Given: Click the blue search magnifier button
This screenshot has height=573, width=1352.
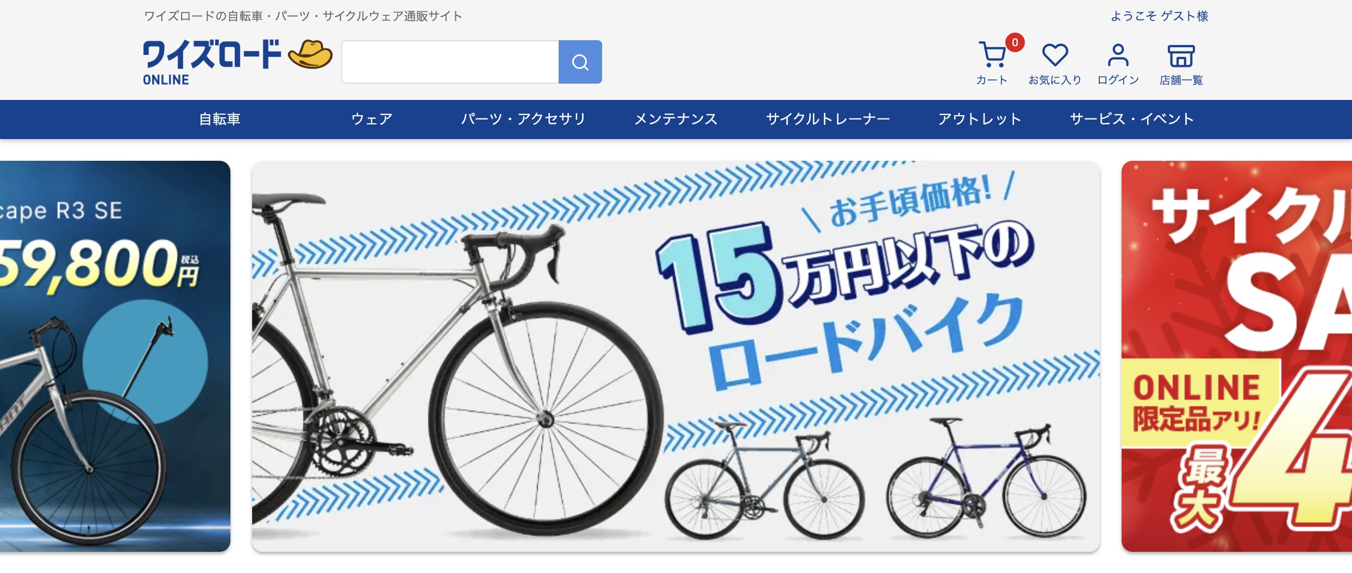Looking at the screenshot, I should coord(580,62).
